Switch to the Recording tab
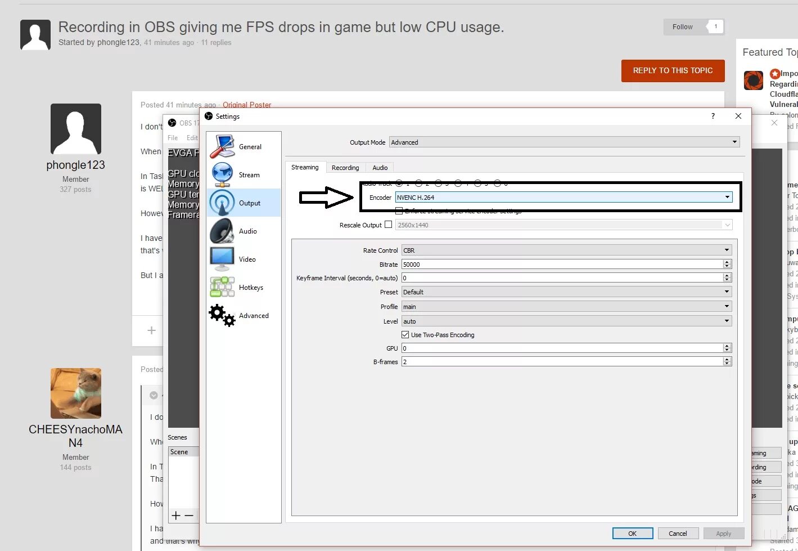The width and height of the screenshot is (798, 551). pyautogui.click(x=345, y=168)
